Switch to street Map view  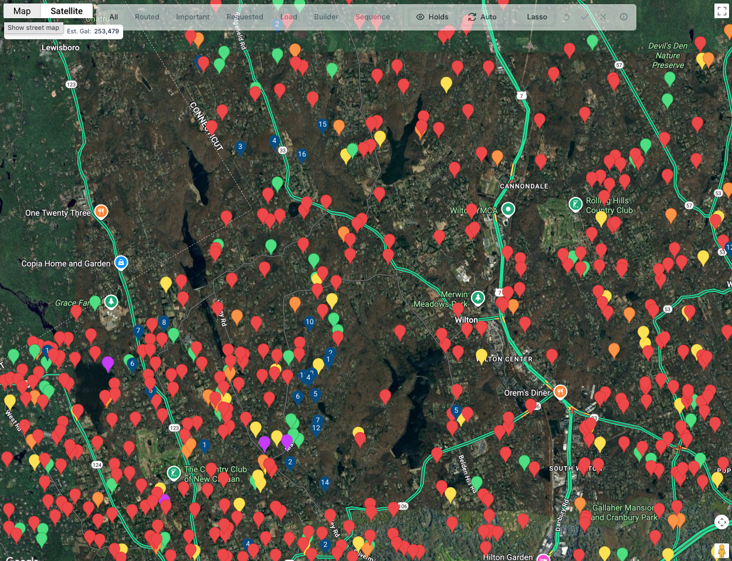(x=22, y=11)
